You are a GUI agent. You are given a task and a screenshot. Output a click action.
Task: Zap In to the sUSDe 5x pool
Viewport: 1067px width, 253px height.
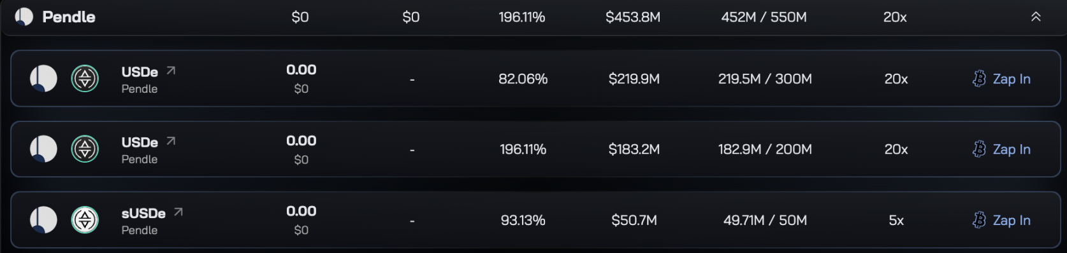[1001, 220]
